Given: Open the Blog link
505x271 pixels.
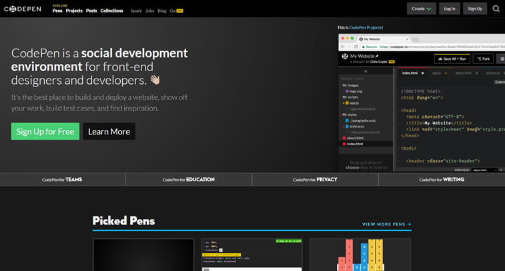Looking at the screenshot, I should pos(162,11).
